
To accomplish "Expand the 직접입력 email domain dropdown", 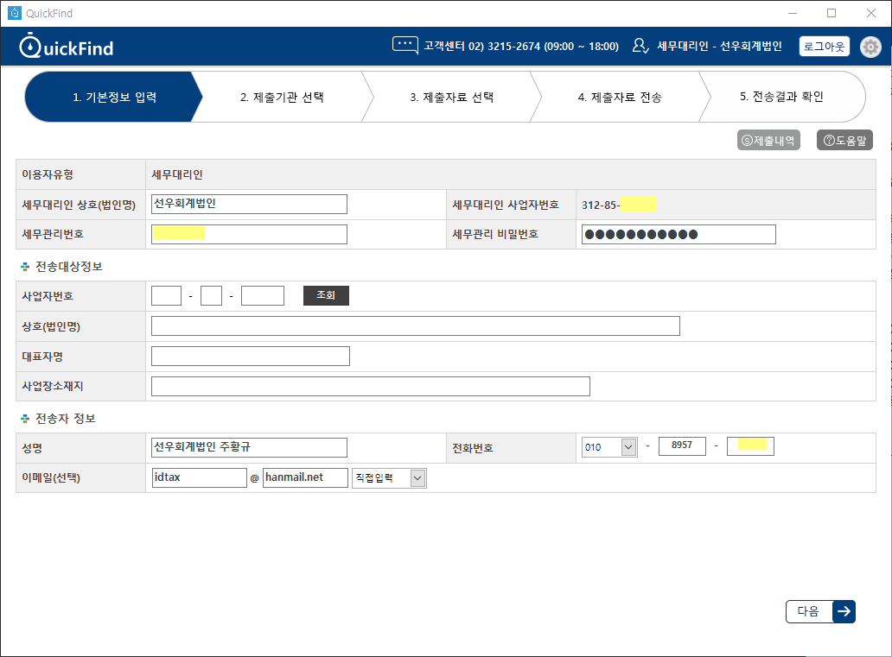I will (417, 477).
